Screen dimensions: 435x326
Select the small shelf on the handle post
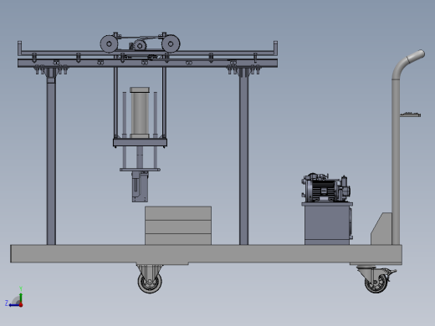(x=410, y=115)
